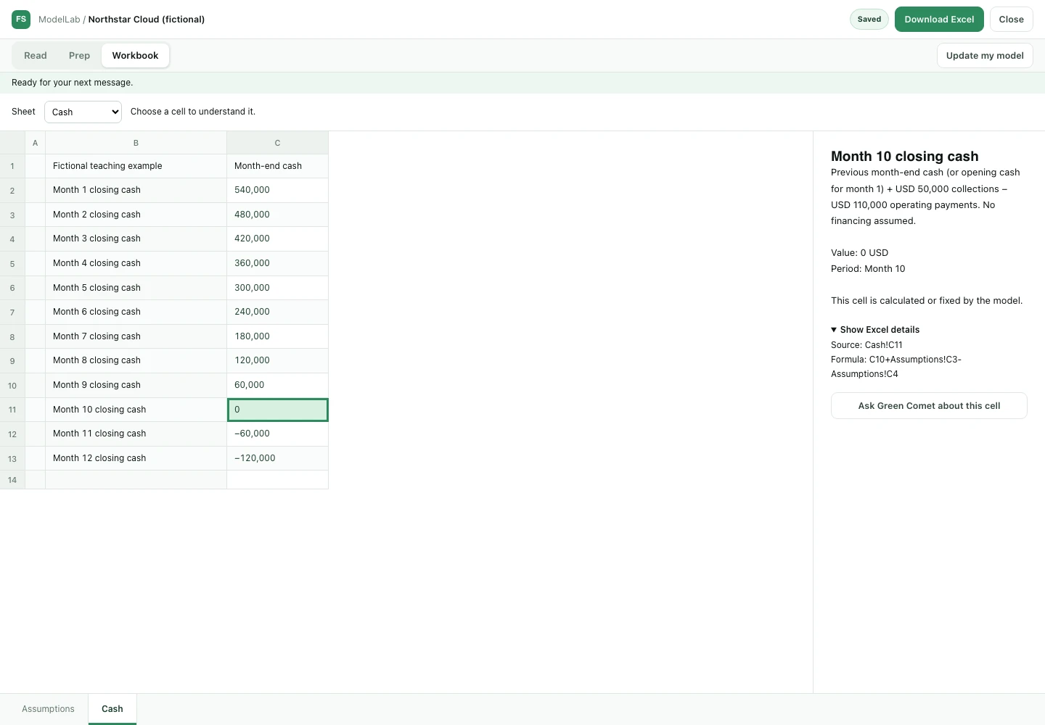This screenshot has height=725, width=1045.
Task: Select row 7 header
Action: click(x=12, y=312)
